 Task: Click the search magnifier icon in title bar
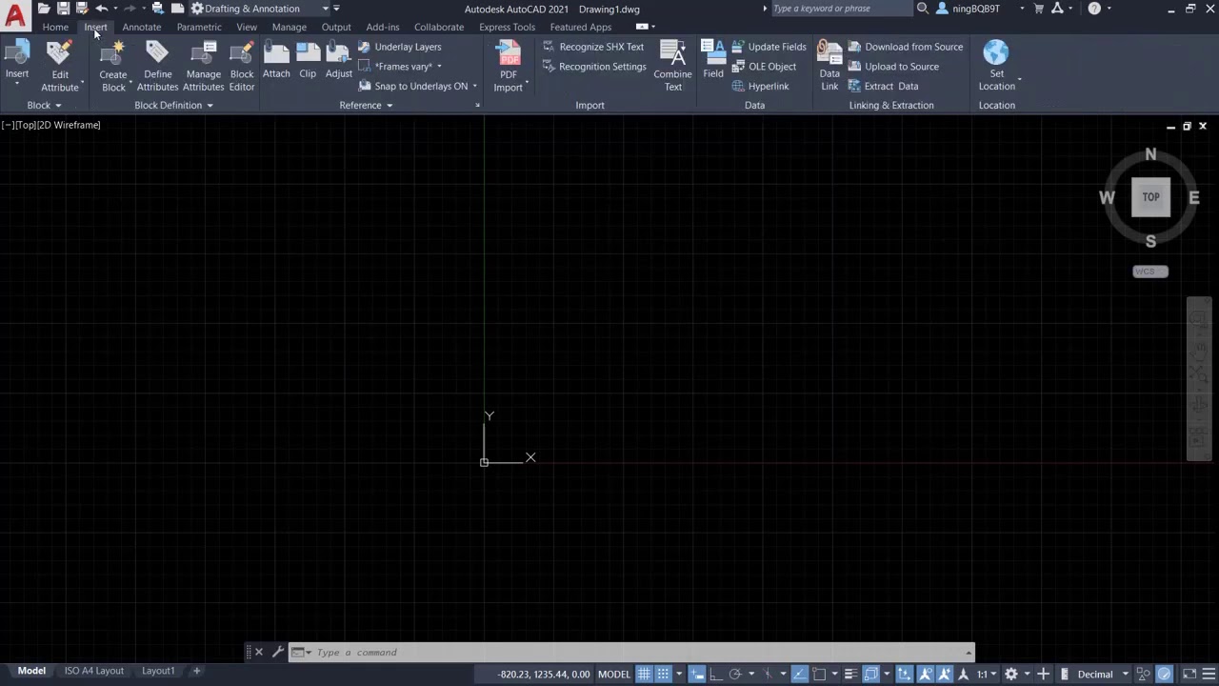pos(922,9)
